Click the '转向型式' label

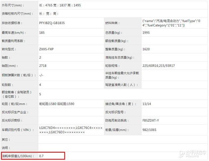9,49
